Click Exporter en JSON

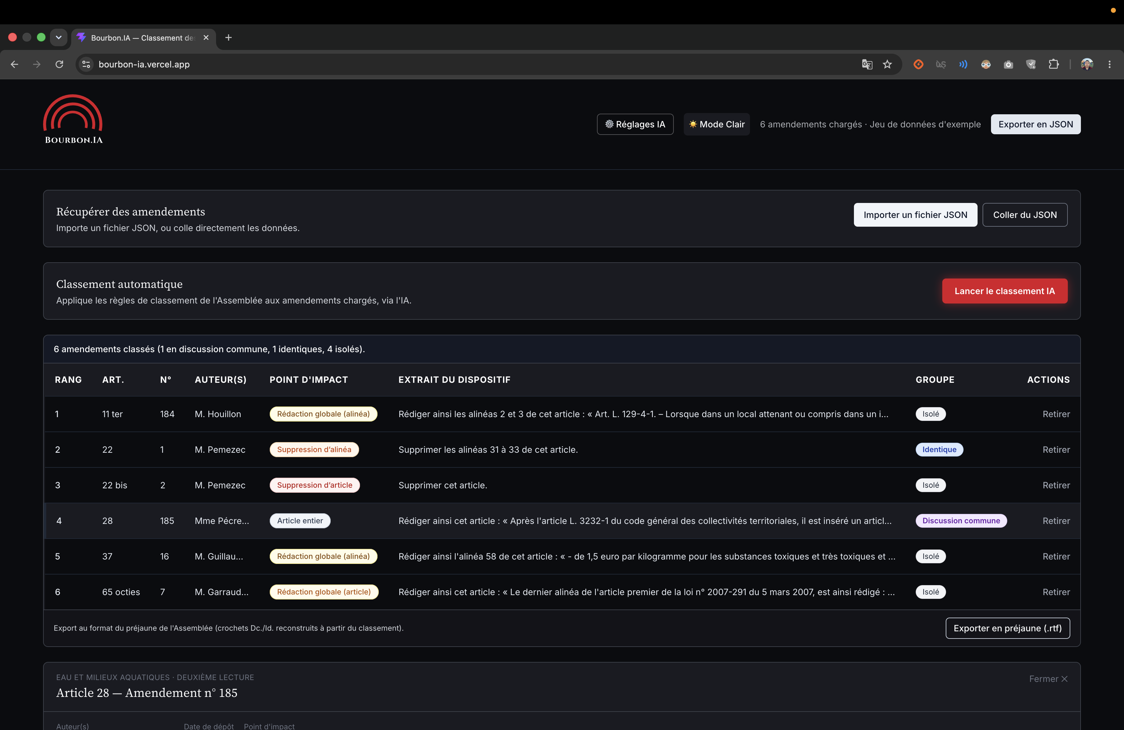pyautogui.click(x=1035, y=124)
